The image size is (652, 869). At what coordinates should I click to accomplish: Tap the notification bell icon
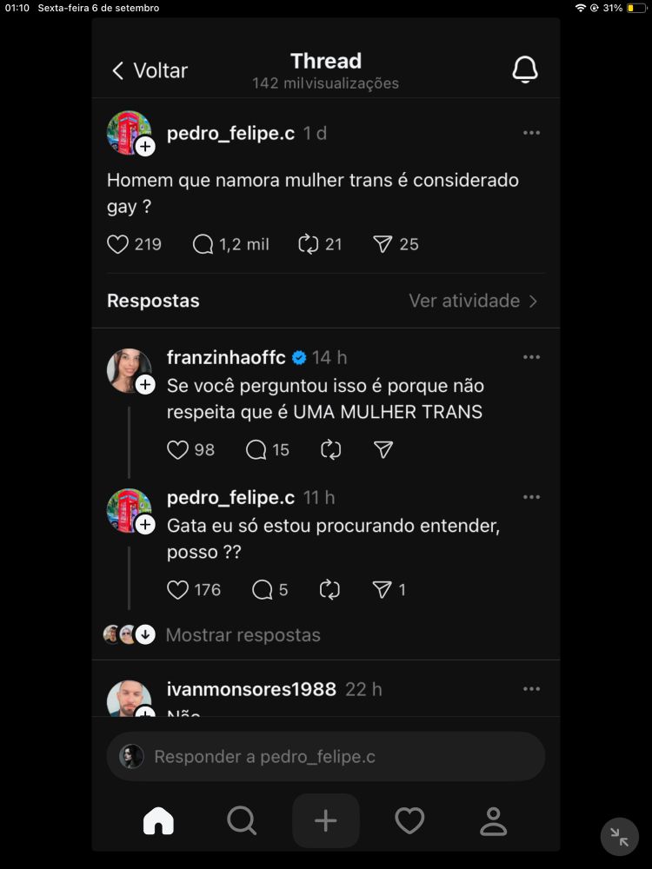[x=525, y=70]
